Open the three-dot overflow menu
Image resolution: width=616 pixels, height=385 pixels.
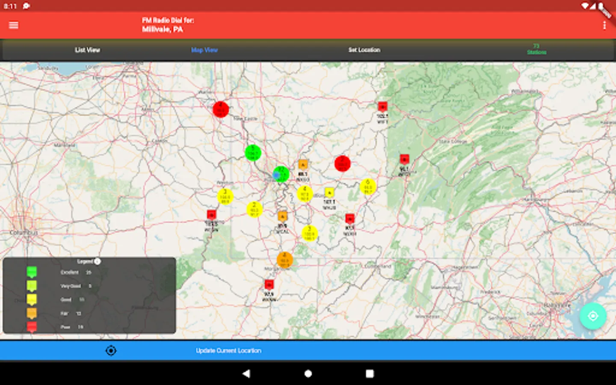604,25
